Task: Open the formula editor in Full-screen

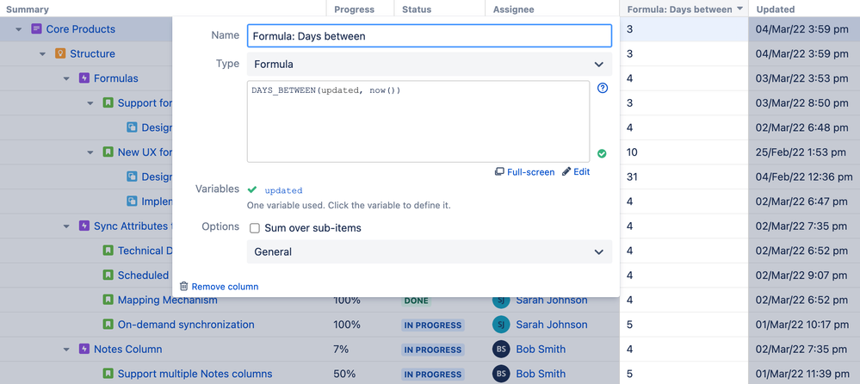Action: pyautogui.click(x=525, y=171)
